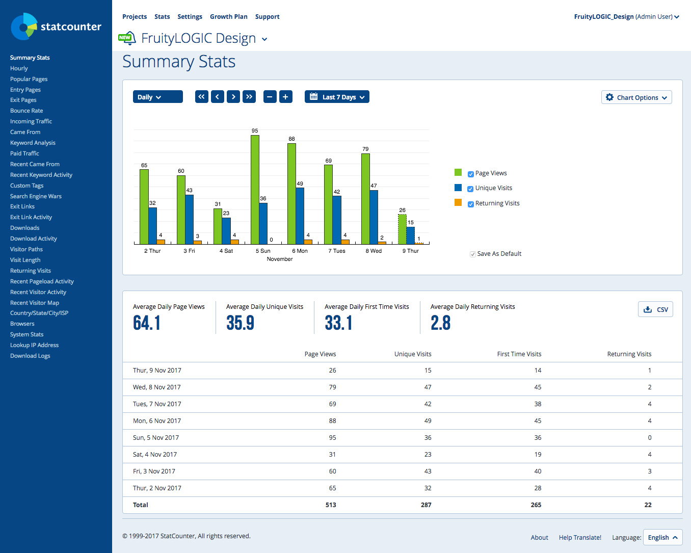Open Download Logs in sidebar

coord(30,356)
